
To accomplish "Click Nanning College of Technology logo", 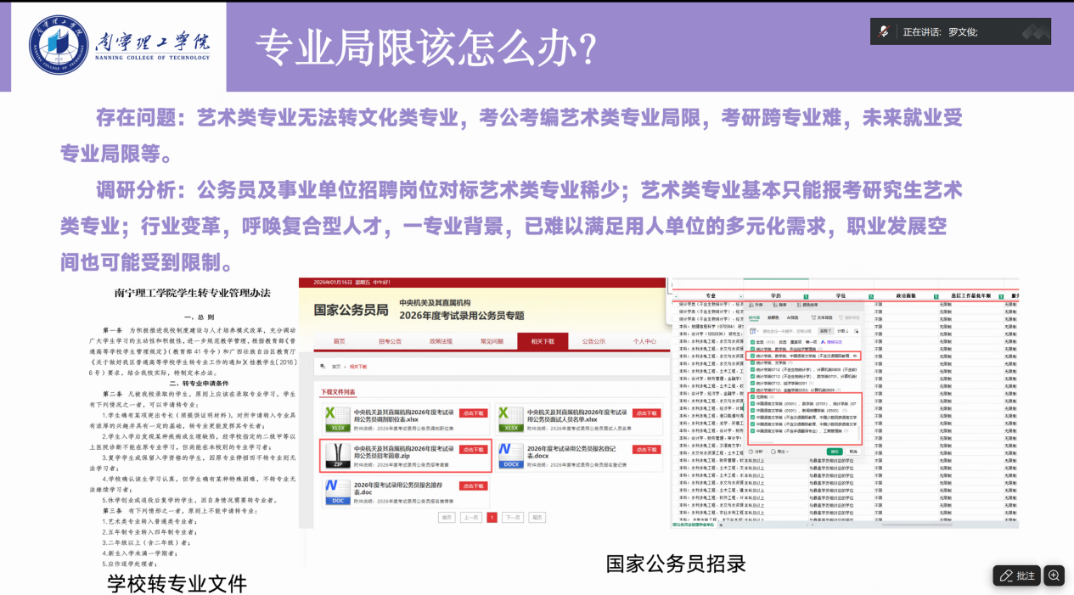I will point(59,43).
